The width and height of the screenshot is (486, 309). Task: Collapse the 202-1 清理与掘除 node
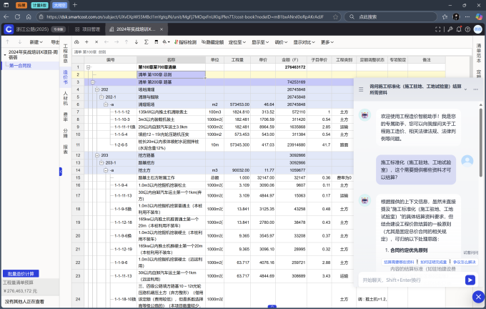101,97
